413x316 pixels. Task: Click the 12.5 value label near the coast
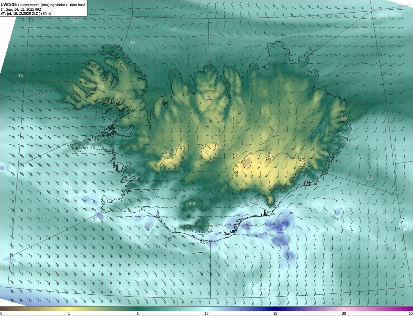click(247, 228)
